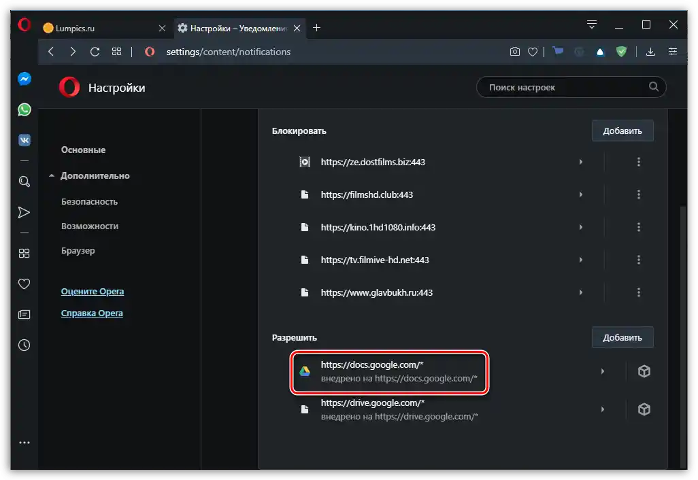
Task: Expand details for ze.dostfilms.biz entry
Action: (580, 162)
